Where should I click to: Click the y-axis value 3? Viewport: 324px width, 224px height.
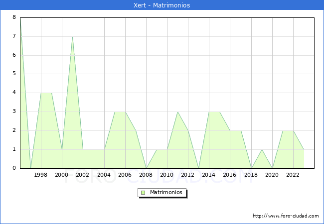tap(14, 111)
